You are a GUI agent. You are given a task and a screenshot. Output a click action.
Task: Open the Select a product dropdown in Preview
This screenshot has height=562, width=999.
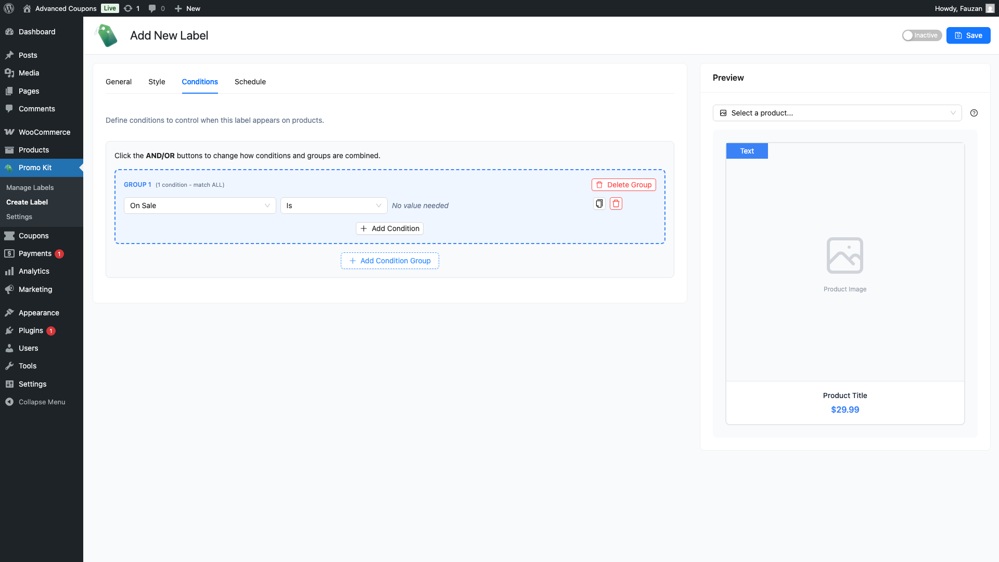[837, 113]
